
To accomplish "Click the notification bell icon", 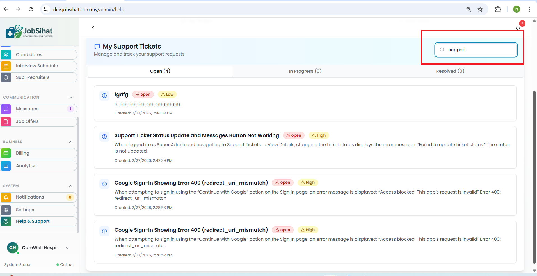I will pyautogui.click(x=518, y=27).
